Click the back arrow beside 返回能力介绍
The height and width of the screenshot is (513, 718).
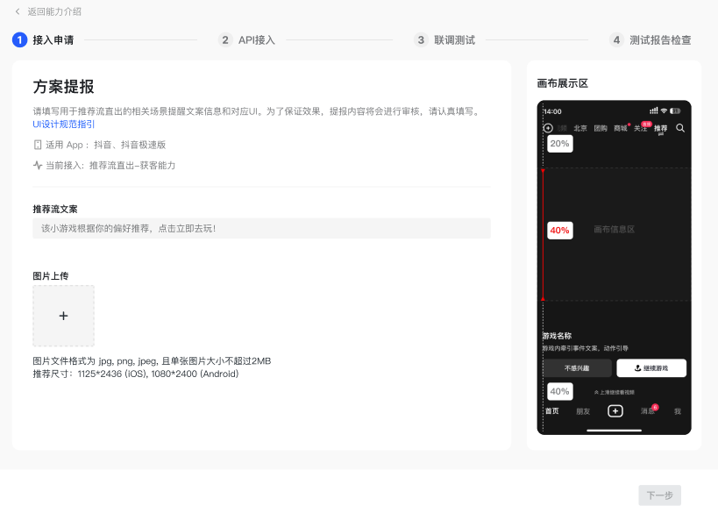pos(18,11)
